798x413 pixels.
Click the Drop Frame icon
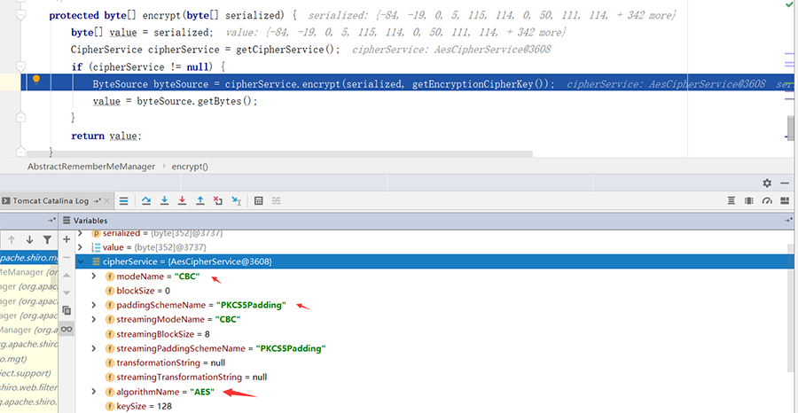(x=218, y=201)
